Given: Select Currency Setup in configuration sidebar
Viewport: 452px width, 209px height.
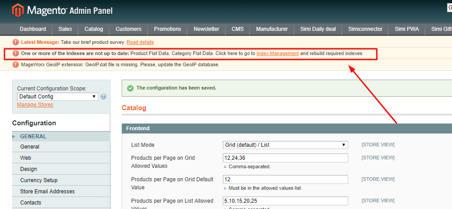Looking at the screenshot, I should click(61, 180).
